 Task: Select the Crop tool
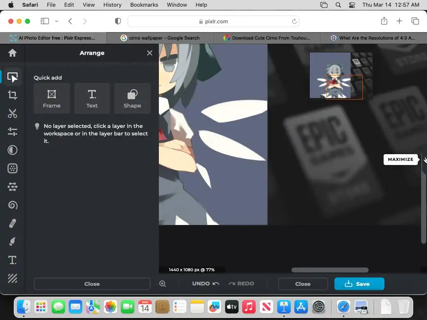pos(12,95)
